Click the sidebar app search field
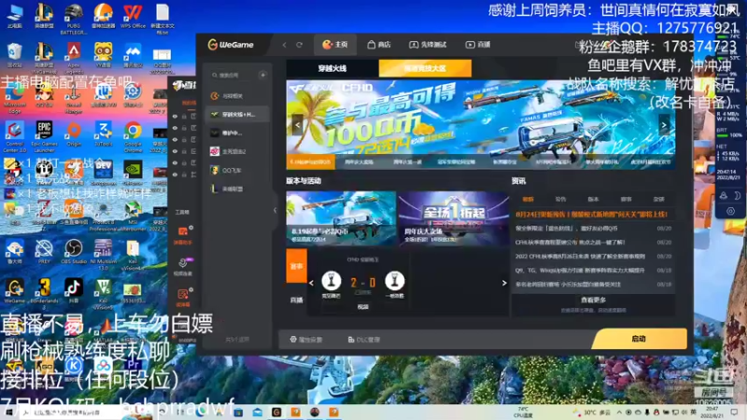The image size is (747, 420). tap(233, 76)
